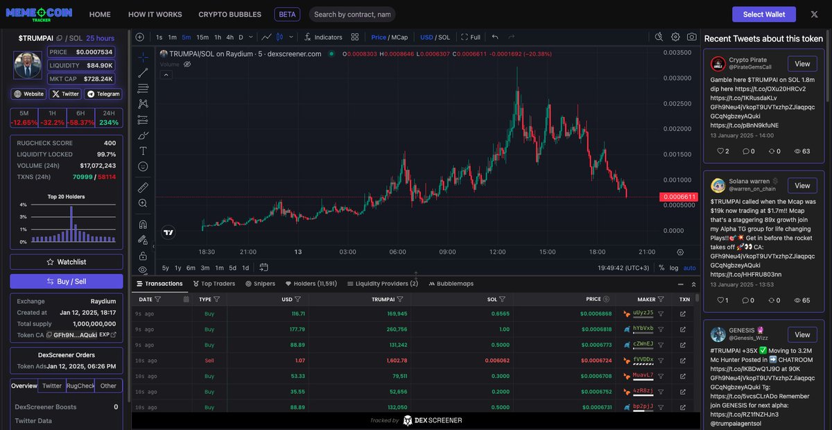Image resolution: width=832 pixels, height=430 pixels.
Task: Click the Select Wallet button
Action: pos(763,14)
